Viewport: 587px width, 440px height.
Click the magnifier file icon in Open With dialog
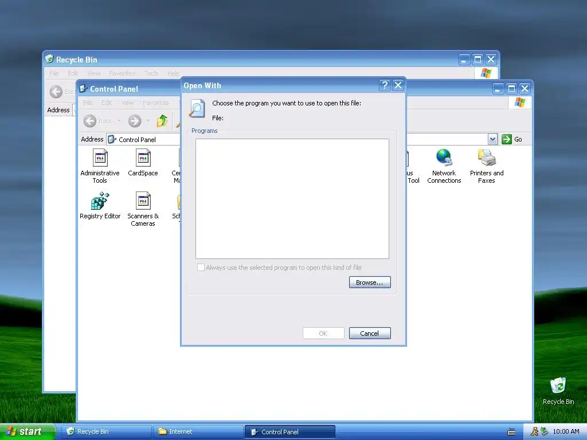coord(197,108)
